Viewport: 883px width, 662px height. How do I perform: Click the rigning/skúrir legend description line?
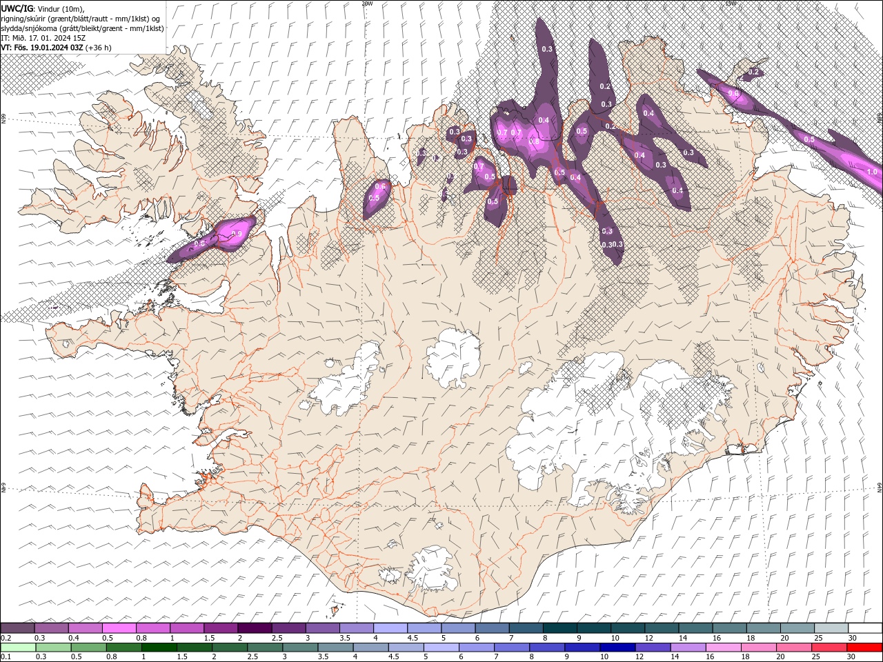tap(81, 18)
